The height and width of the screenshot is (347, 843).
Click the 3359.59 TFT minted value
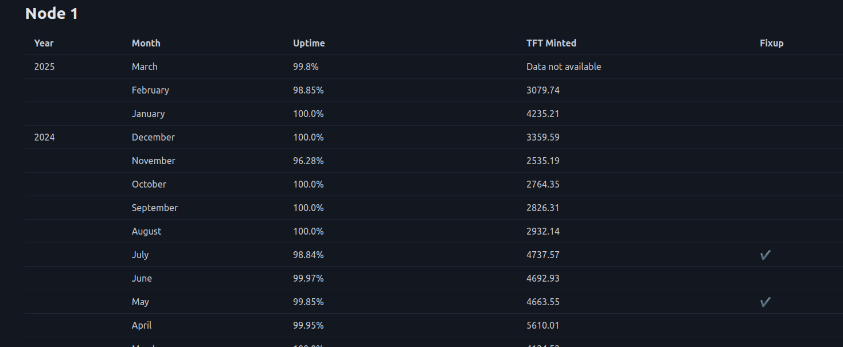(543, 137)
